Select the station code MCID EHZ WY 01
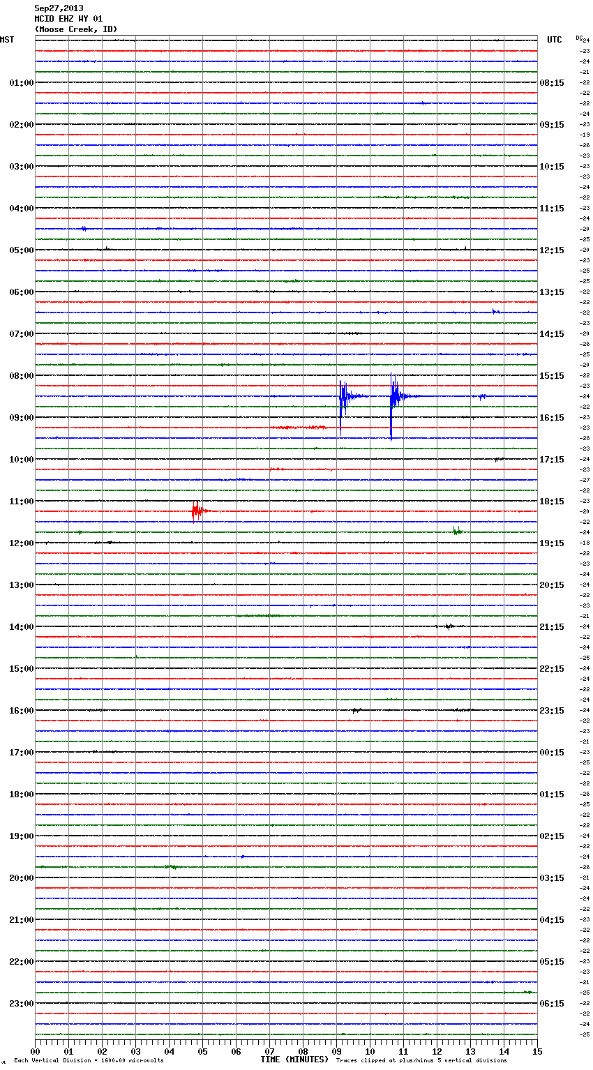Viewport: 593px width, 1070px height. point(68,19)
